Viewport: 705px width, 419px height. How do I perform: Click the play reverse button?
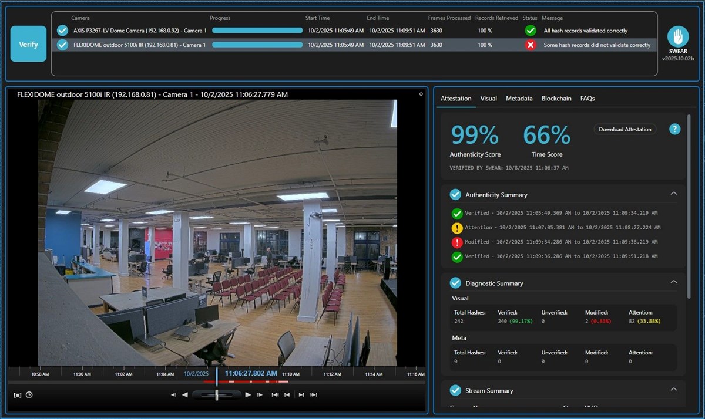pyautogui.click(x=185, y=395)
